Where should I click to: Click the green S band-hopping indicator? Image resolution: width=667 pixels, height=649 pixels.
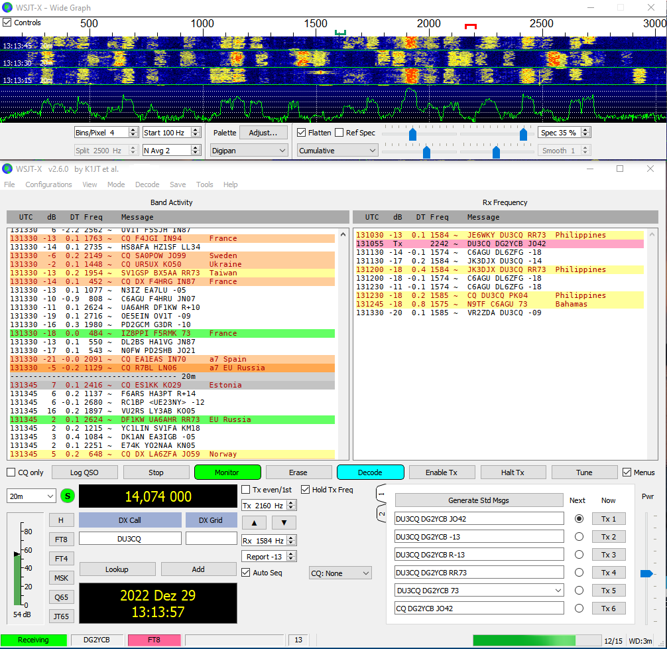point(66,496)
